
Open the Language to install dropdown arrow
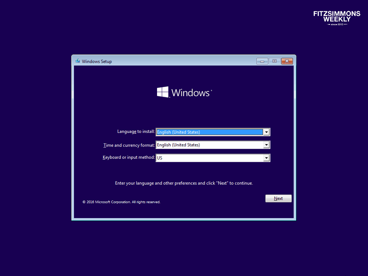(x=267, y=132)
